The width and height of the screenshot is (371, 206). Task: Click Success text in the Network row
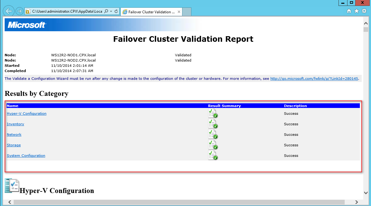click(291, 135)
